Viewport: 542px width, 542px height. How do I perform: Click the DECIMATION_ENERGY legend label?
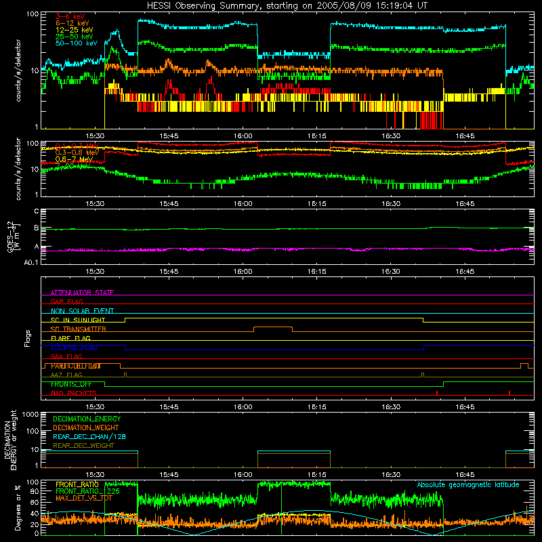87,419
